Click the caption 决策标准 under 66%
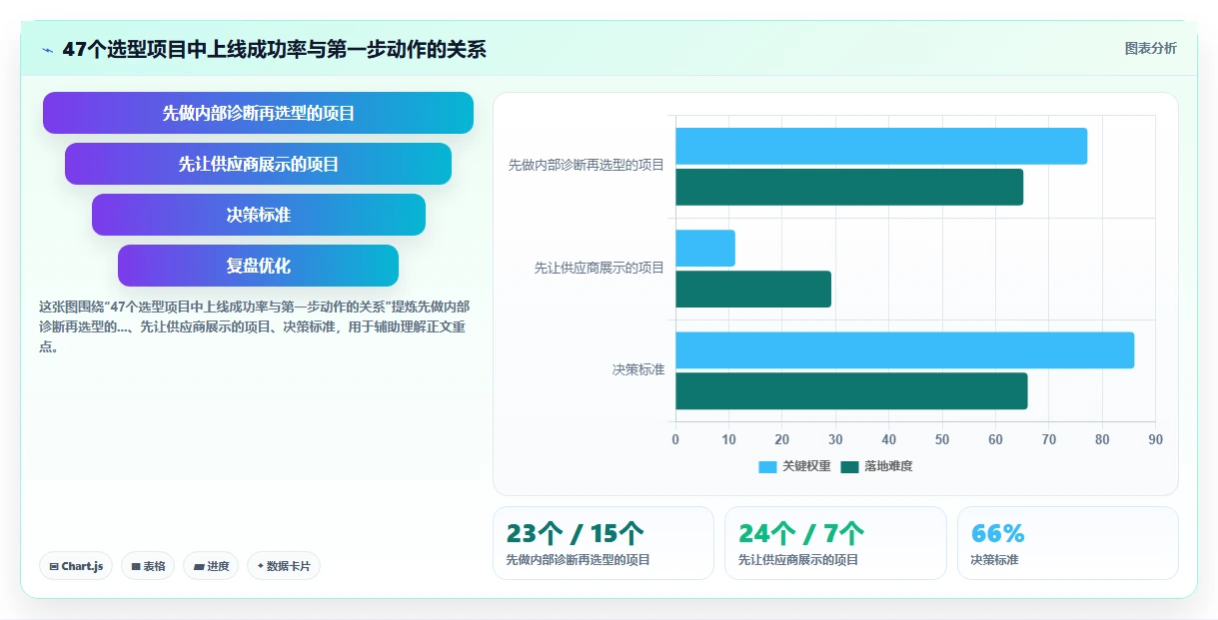The width and height of the screenshot is (1218, 620). pyautogui.click(x=994, y=560)
